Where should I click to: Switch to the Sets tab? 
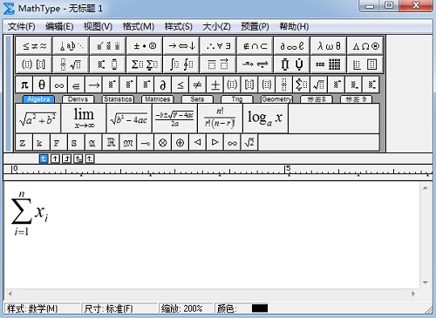coord(197,99)
